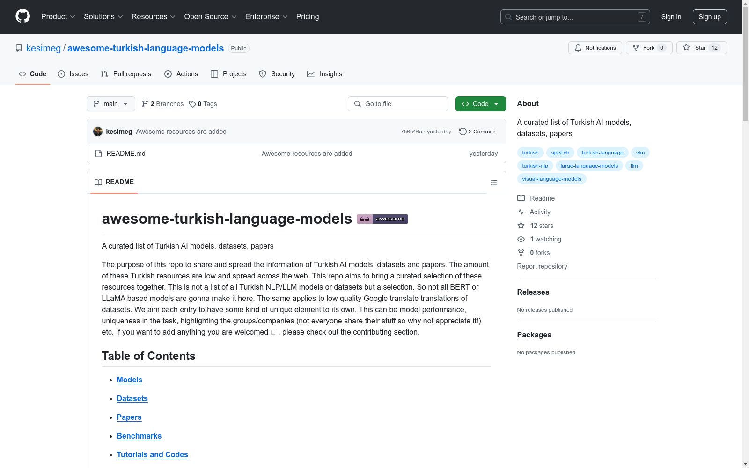Open the green Code dropdown
749x468 pixels.
point(480,104)
